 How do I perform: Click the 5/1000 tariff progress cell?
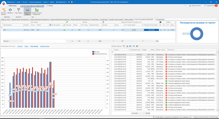pyautogui.click(x=134, y=30)
